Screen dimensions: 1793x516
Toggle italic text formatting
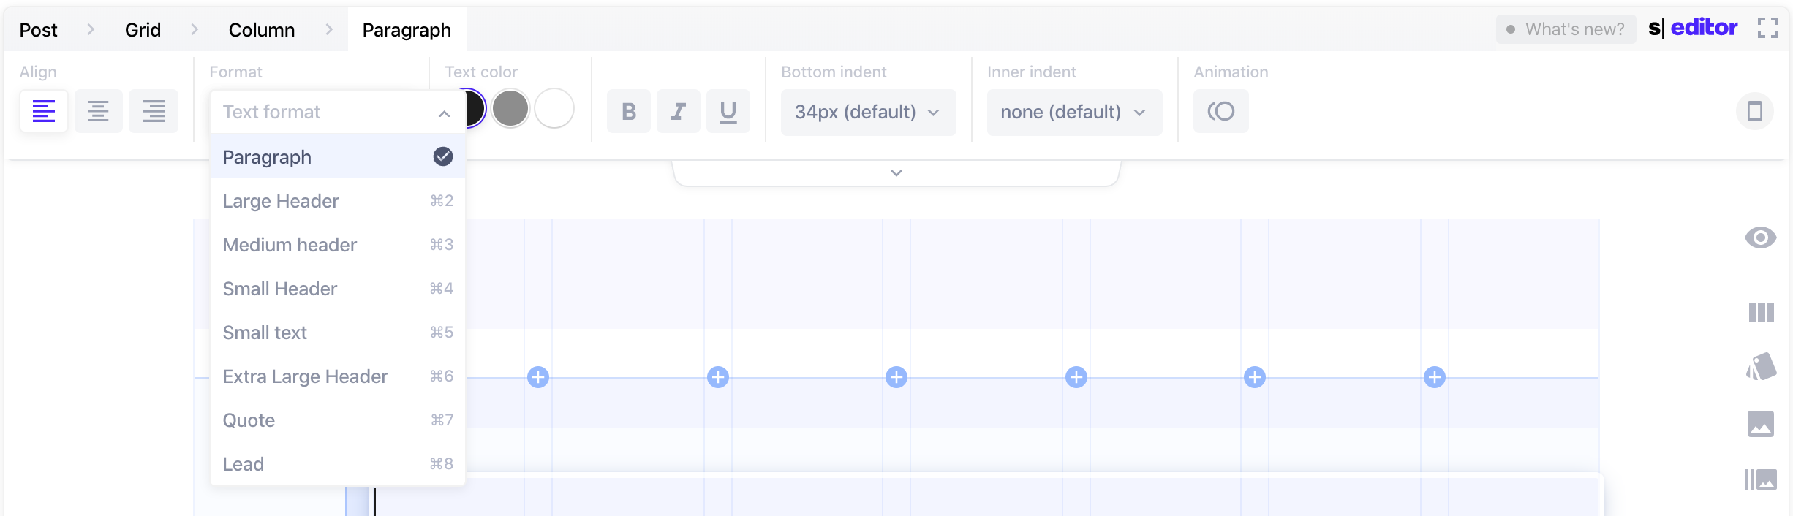(678, 112)
